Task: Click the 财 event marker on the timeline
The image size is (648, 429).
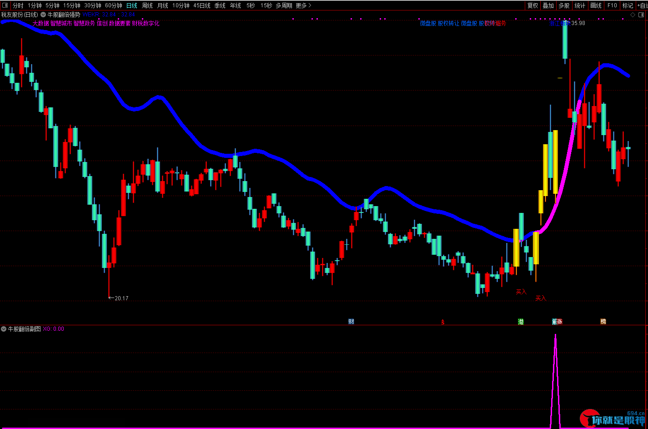Action: coord(351,322)
